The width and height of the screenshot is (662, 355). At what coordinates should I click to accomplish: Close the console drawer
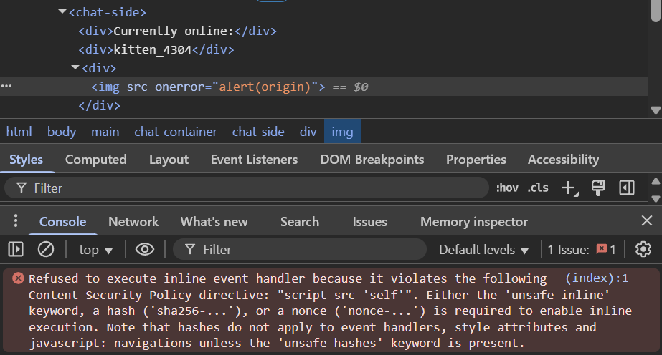coord(646,221)
